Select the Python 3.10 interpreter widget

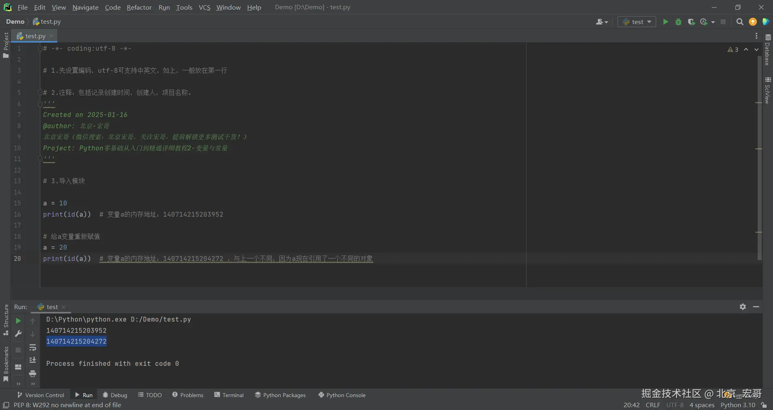pos(738,405)
